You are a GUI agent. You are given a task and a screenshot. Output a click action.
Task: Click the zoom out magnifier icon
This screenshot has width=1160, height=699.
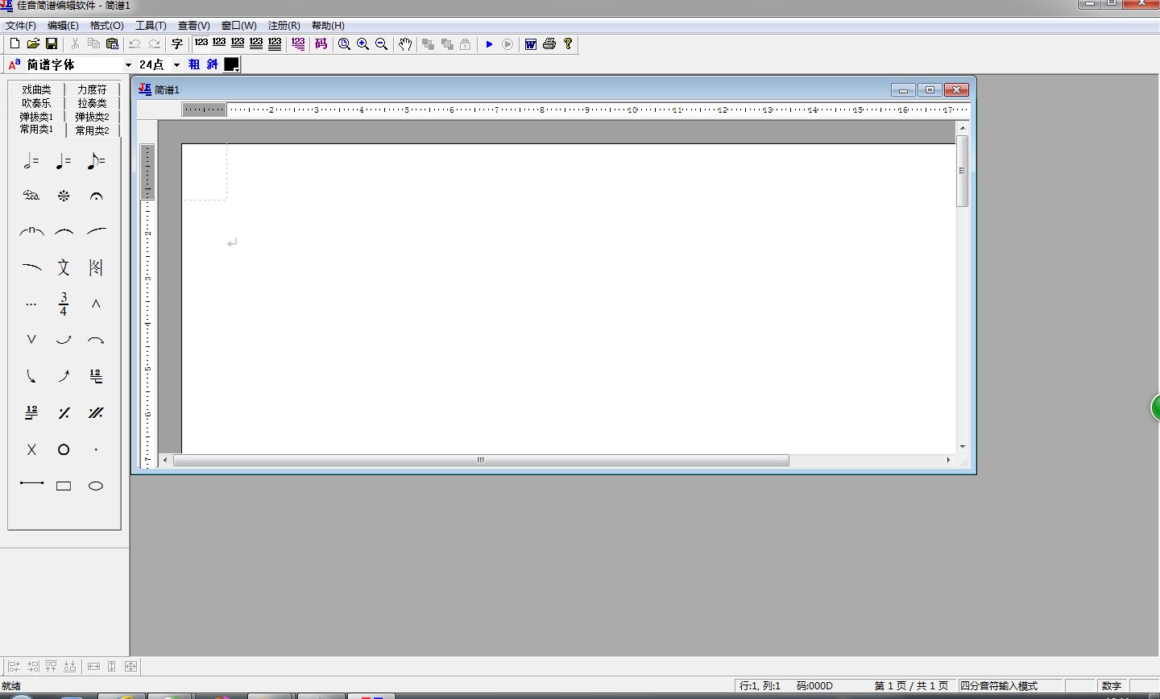pos(382,44)
